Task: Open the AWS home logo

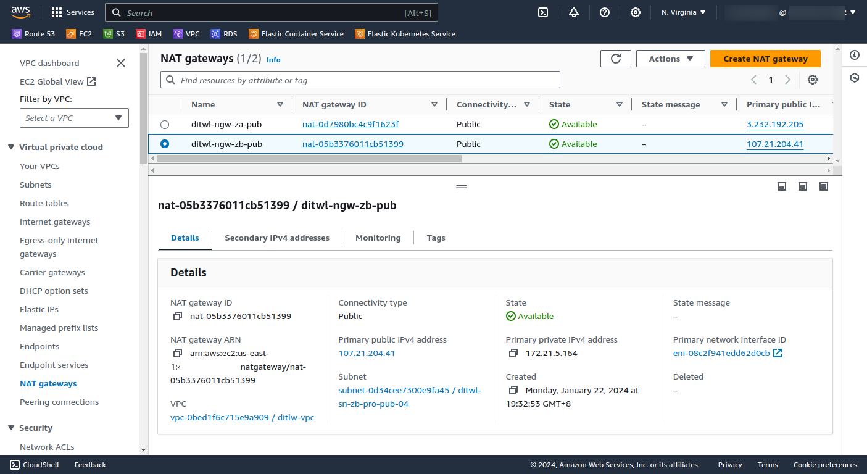Action: pyautogui.click(x=20, y=12)
